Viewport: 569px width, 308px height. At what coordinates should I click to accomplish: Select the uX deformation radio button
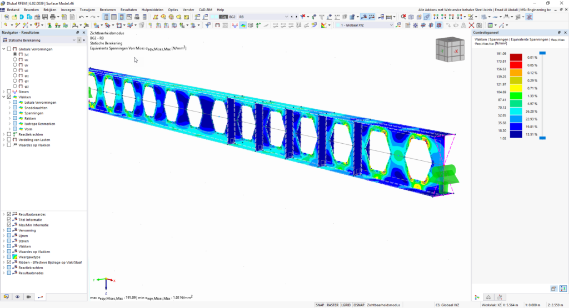pos(16,59)
